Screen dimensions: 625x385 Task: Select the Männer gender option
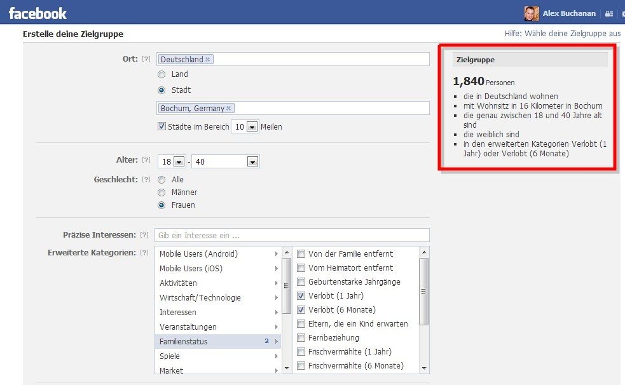click(161, 192)
